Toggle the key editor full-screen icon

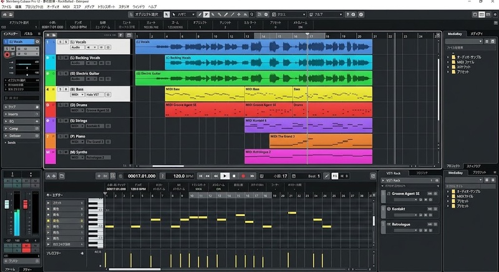(x=373, y=176)
